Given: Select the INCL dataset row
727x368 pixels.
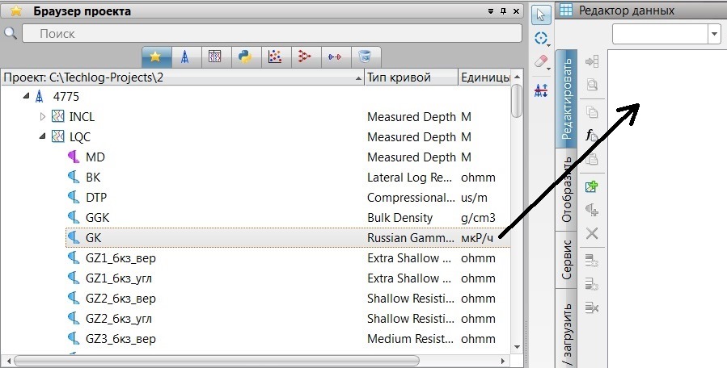Looking at the screenshot, I should [x=256, y=117].
